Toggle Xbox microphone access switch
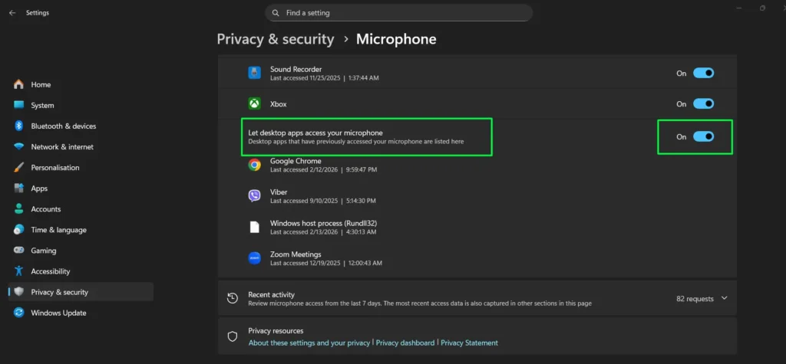The width and height of the screenshot is (786, 364). pyautogui.click(x=703, y=104)
